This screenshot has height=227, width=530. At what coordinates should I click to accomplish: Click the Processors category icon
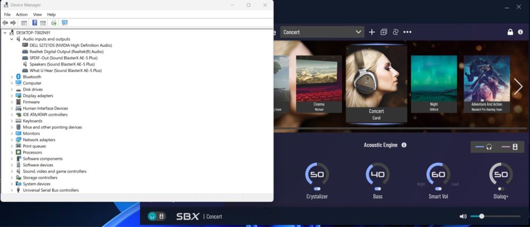[18, 152]
